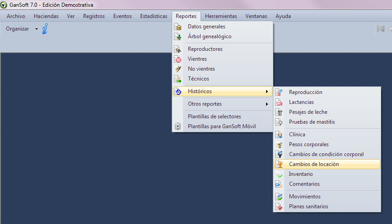Click the Pruebas de mastitis icon
Viewport: 392px width, 224px height.
(279, 122)
